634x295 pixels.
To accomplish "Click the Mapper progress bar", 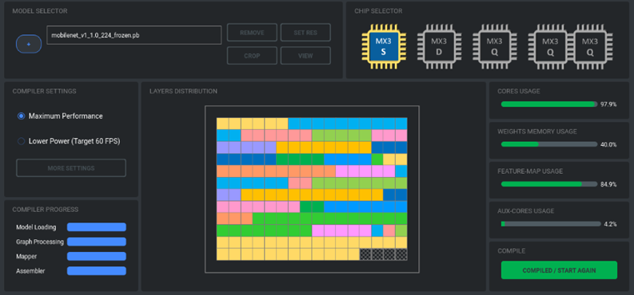I will point(97,256).
